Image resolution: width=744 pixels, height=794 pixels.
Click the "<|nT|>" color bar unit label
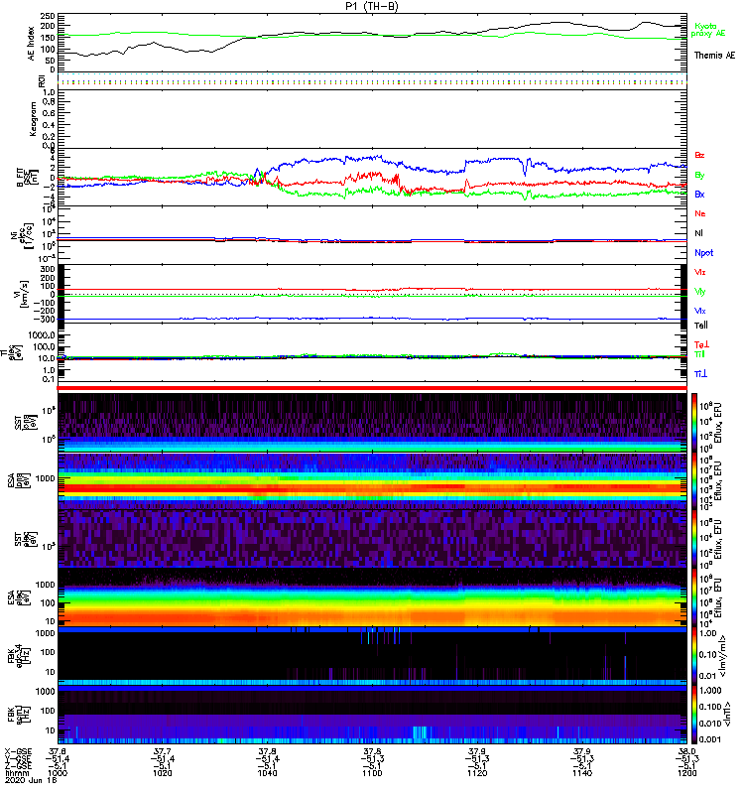click(x=725, y=715)
